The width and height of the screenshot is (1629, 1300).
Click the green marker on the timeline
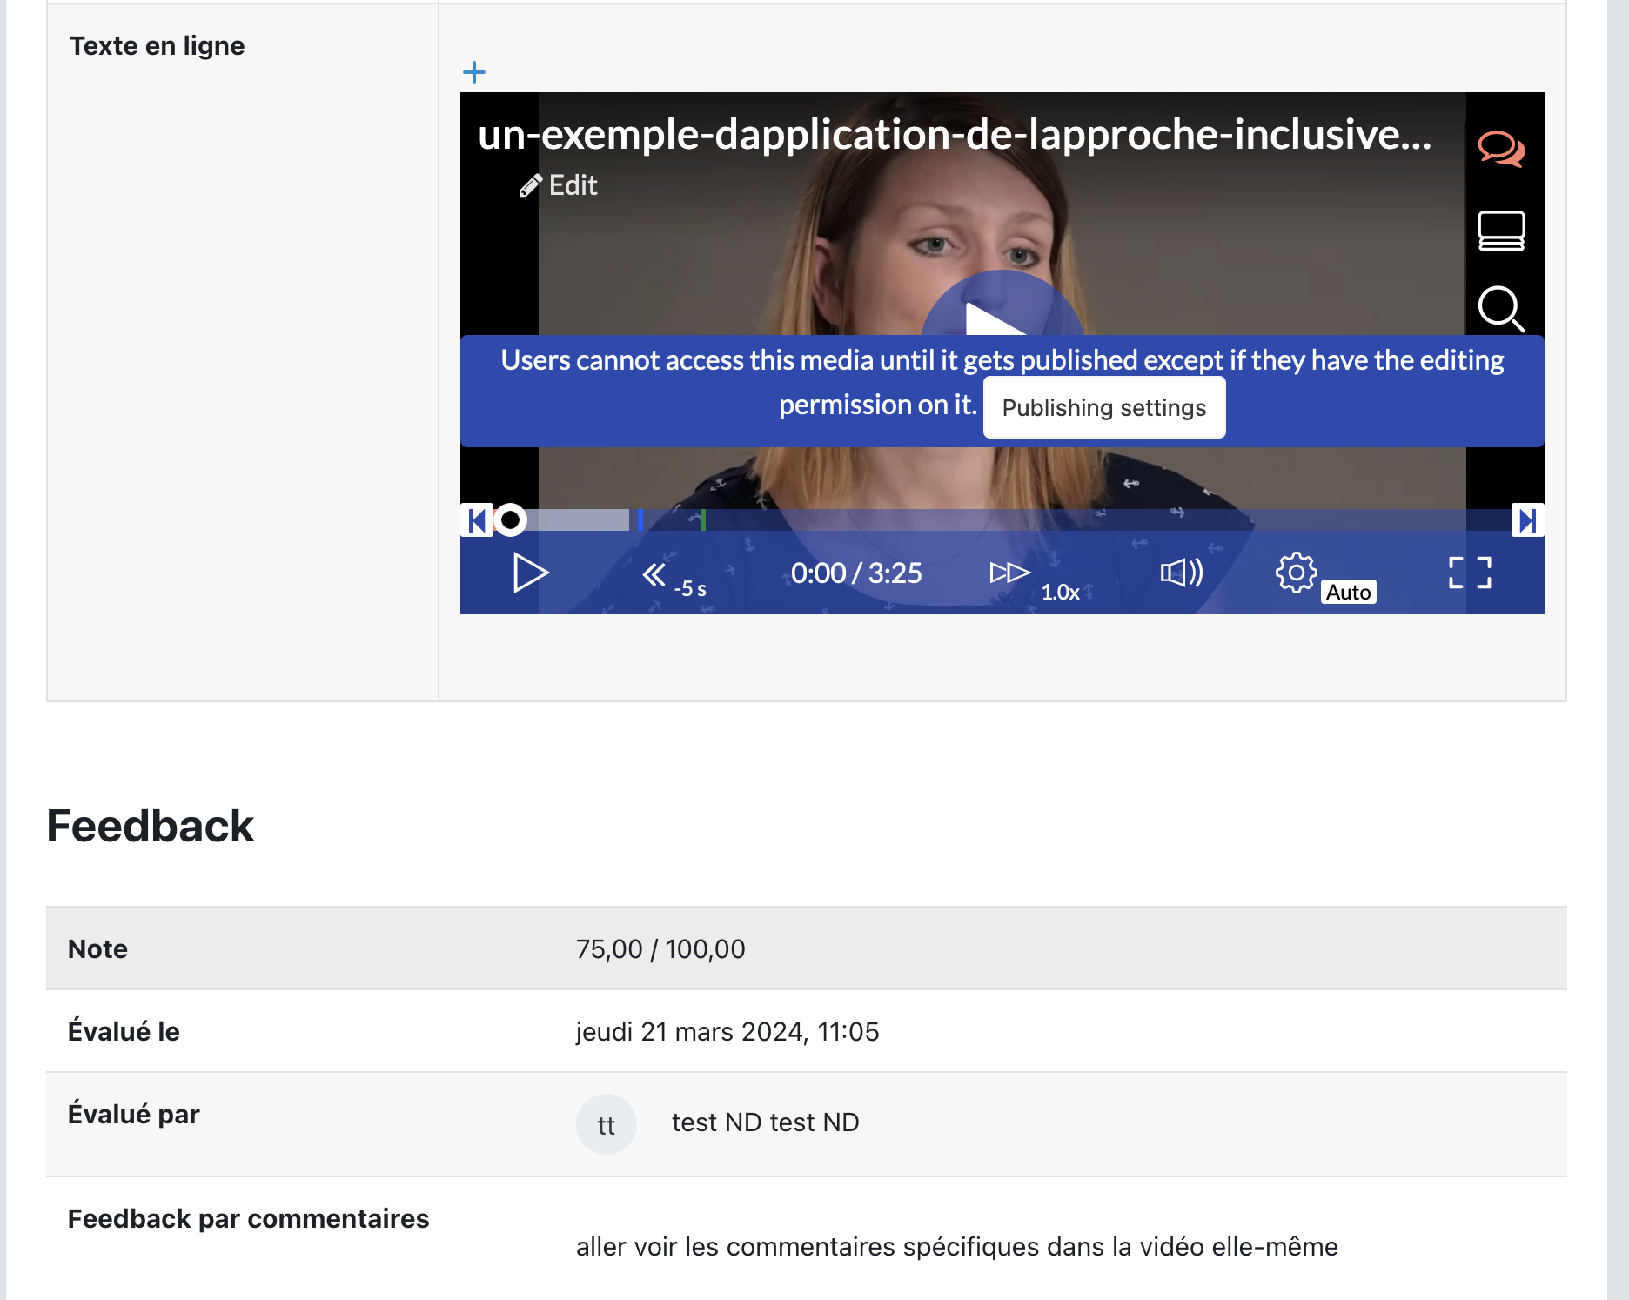(703, 520)
